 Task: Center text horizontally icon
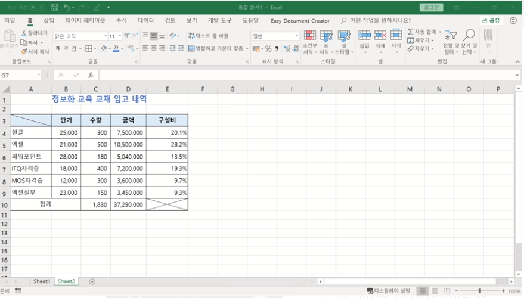tap(154, 48)
